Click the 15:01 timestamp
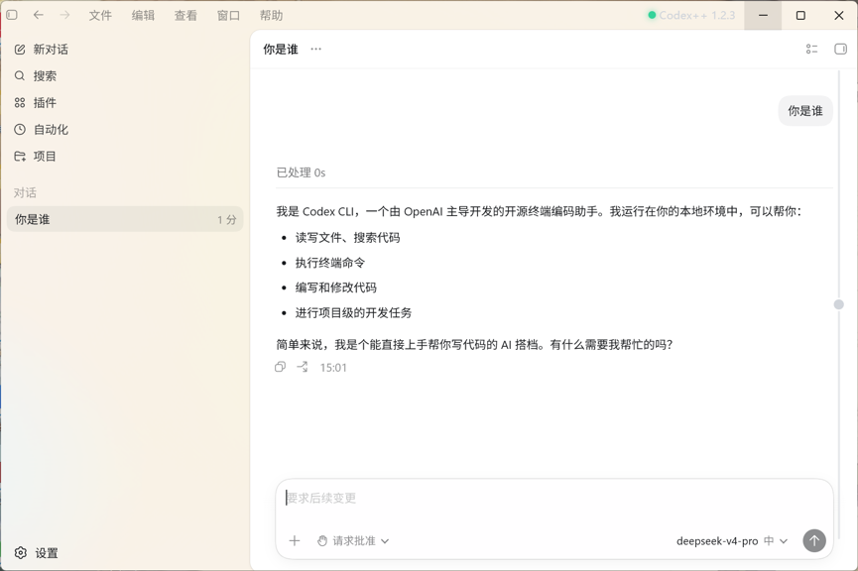Viewport: 858px width, 571px height. pyautogui.click(x=333, y=368)
